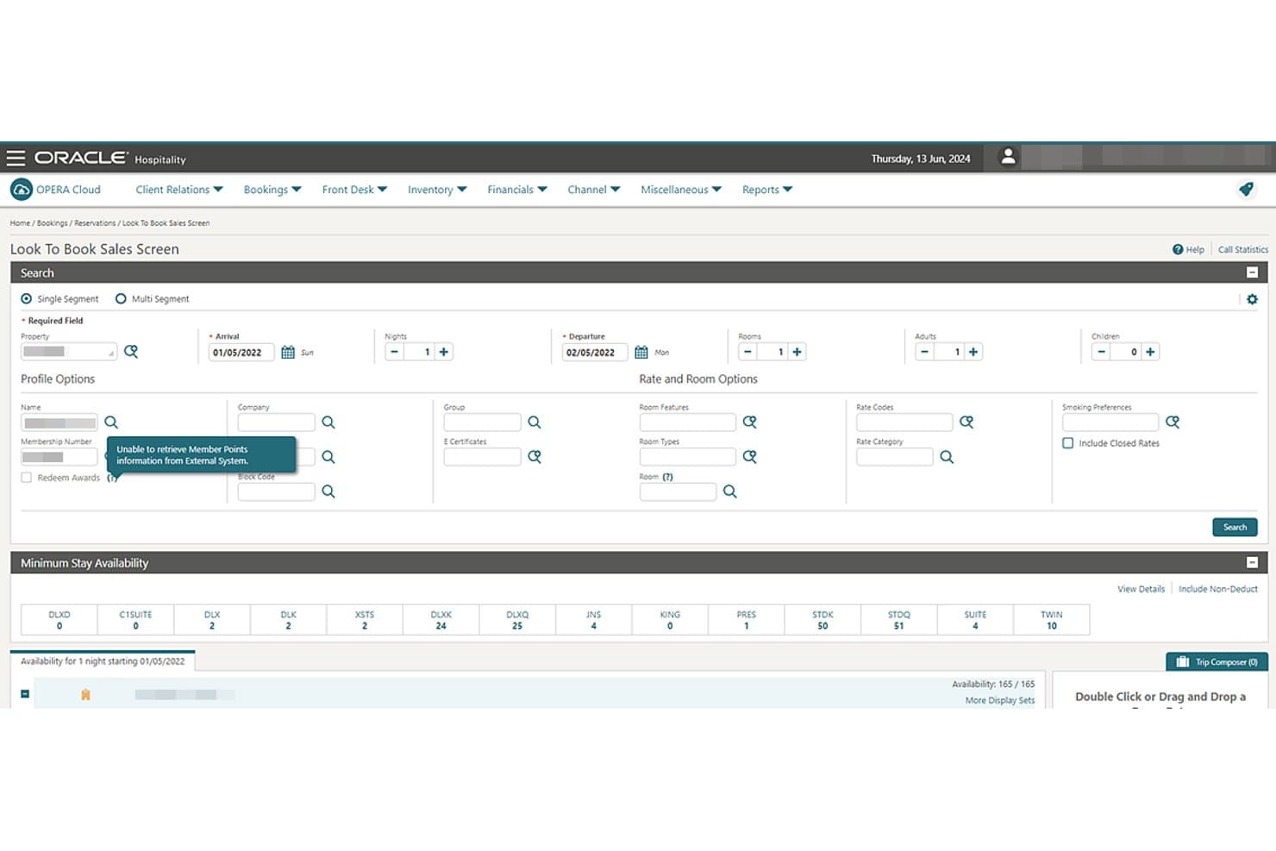Collapse the property availability row
The image size is (1276, 851).
tap(25, 694)
